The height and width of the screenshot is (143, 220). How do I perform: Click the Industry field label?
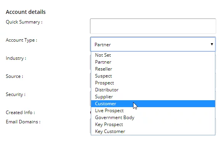[x=16, y=58]
